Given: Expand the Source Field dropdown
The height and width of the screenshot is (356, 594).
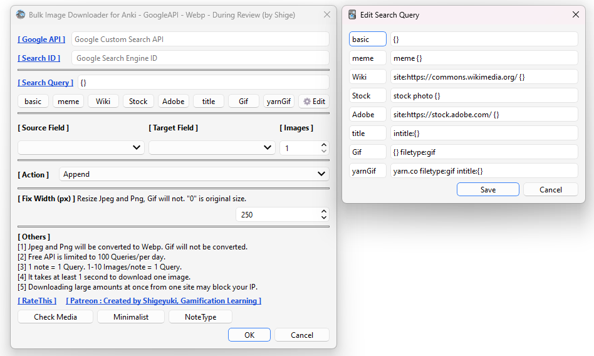Looking at the screenshot, I should tap(81, 148).
